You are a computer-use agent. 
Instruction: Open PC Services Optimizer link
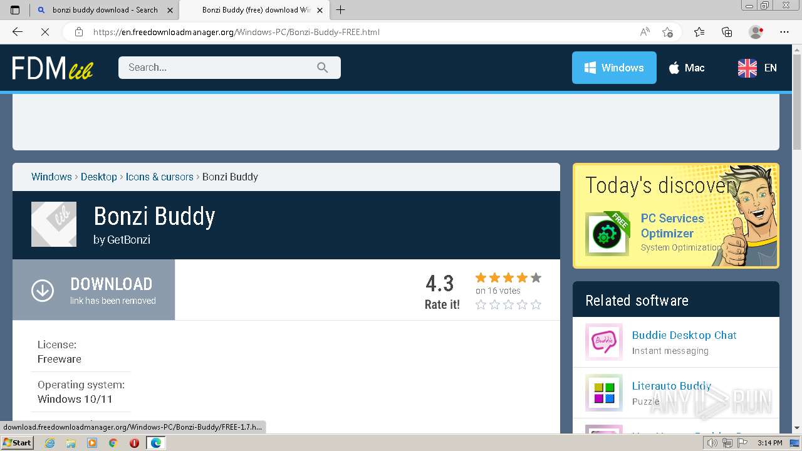pos(672,225)
